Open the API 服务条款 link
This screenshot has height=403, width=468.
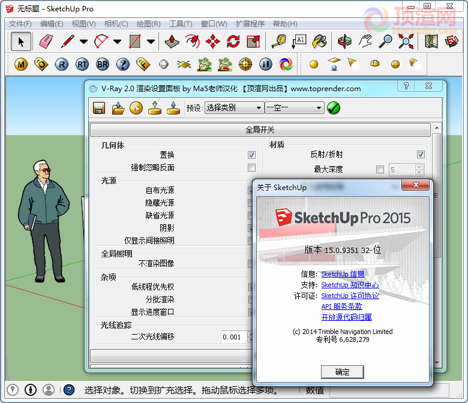pyautogui.click(x=341, y=306)
